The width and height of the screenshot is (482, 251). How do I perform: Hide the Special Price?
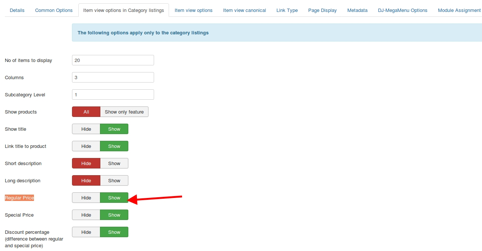(86, 215)
